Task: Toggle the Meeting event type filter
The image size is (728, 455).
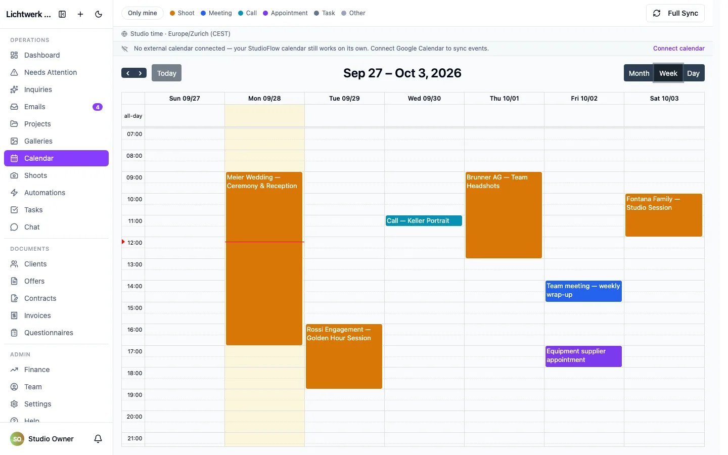Action: [x=216, y=13]
